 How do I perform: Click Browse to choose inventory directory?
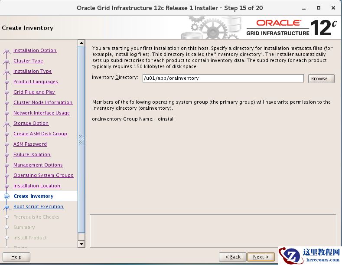(321, 79)
